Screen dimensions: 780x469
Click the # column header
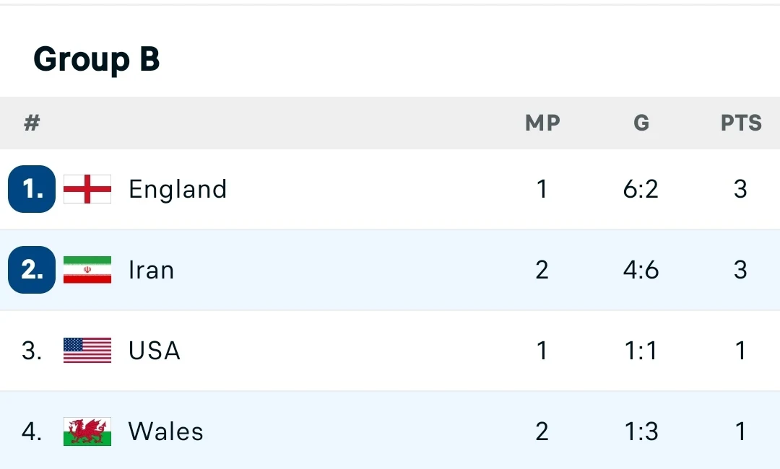[32, 123]
